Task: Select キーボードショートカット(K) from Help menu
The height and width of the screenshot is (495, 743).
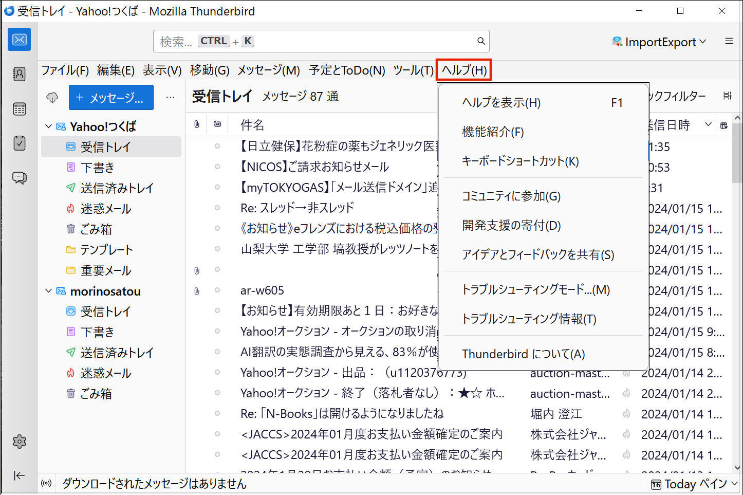Action: (520, 161)
